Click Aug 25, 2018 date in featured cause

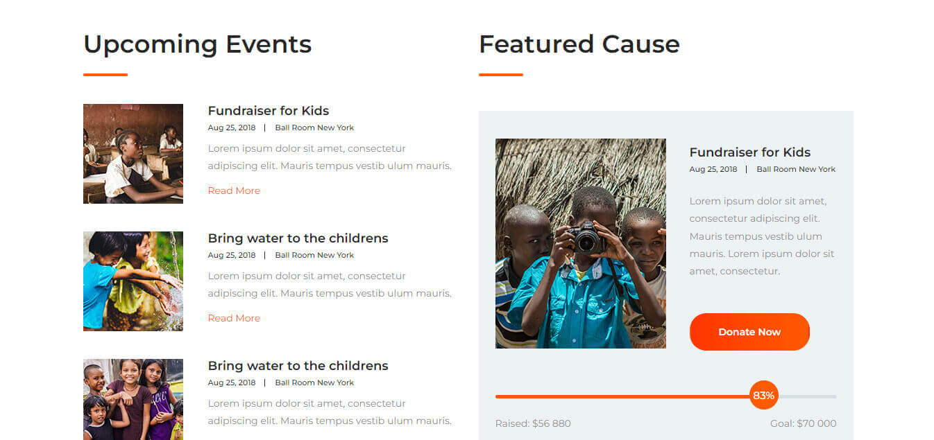click(x=713, y=169)
